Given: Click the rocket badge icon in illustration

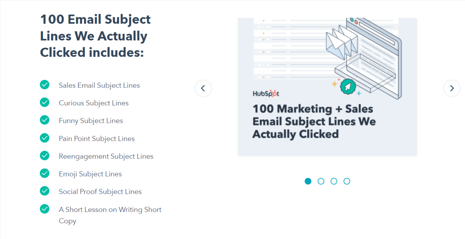Looking at the screenshot, I should tap(348, 87).
